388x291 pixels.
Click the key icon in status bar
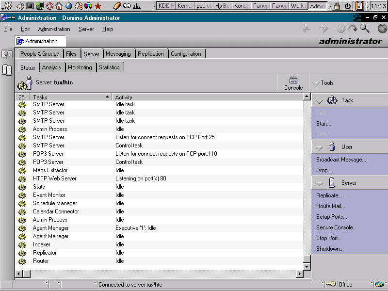pos(331,284)
